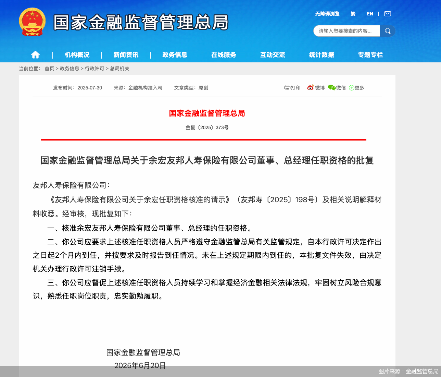Click the red heading 国家金融监督管理总局
The height and width of the screenshot is (377, 441).
coord(207,113)
